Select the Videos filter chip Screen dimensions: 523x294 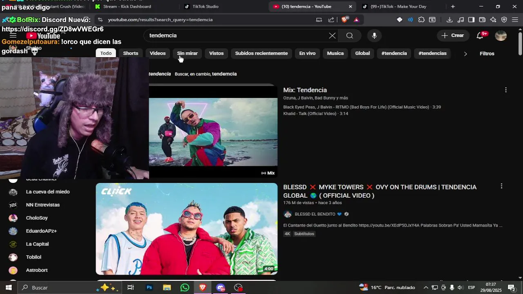pos(158,53)
